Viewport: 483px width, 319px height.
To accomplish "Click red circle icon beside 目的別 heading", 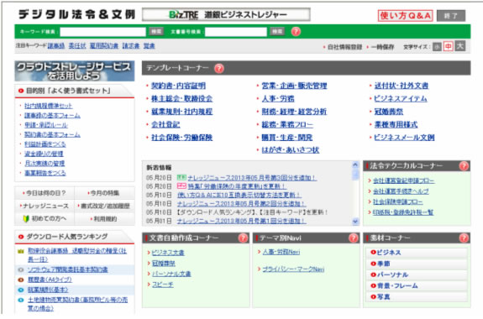I will coord(21,91).
